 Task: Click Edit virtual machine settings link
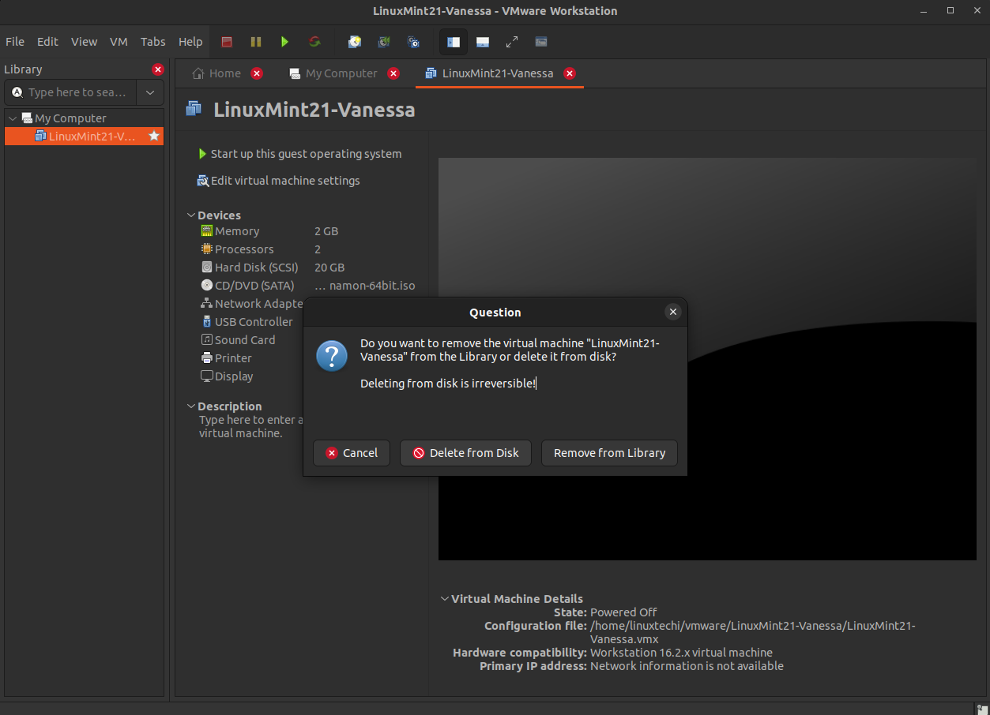(285, 181)
